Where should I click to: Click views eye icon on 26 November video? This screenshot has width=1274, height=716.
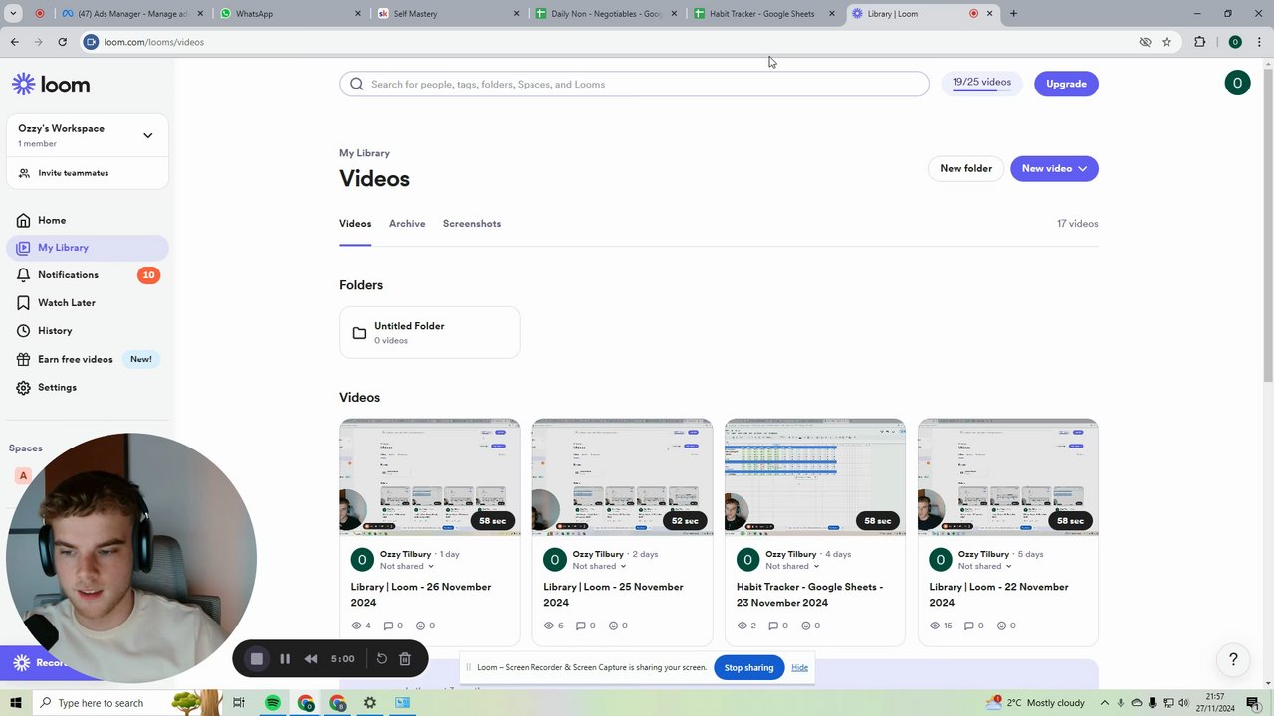click(x=357, y=626)
